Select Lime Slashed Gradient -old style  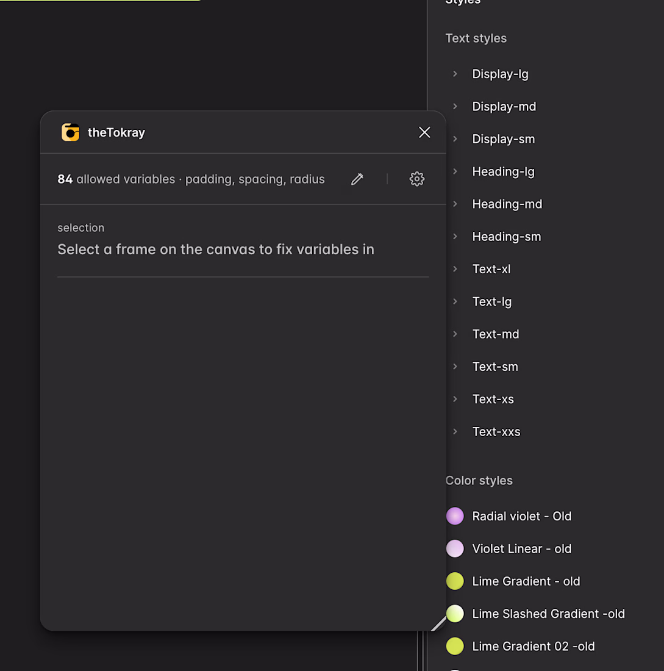pyautogui.click(x=548, y=614)
